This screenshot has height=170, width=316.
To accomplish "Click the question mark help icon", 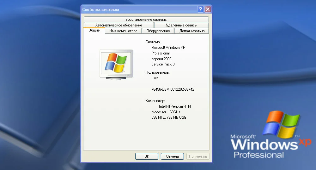I will (x=200, y=9).
